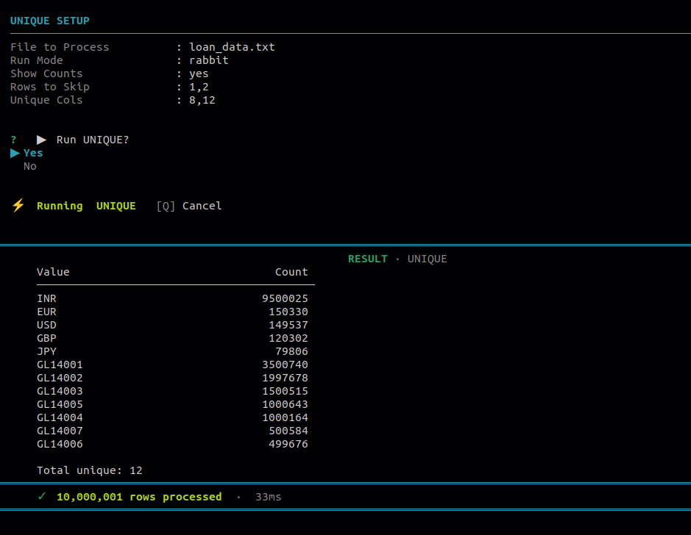Screen dimensions: 691x535
Task: Click the File to Process label
Action: coord(60,47)
